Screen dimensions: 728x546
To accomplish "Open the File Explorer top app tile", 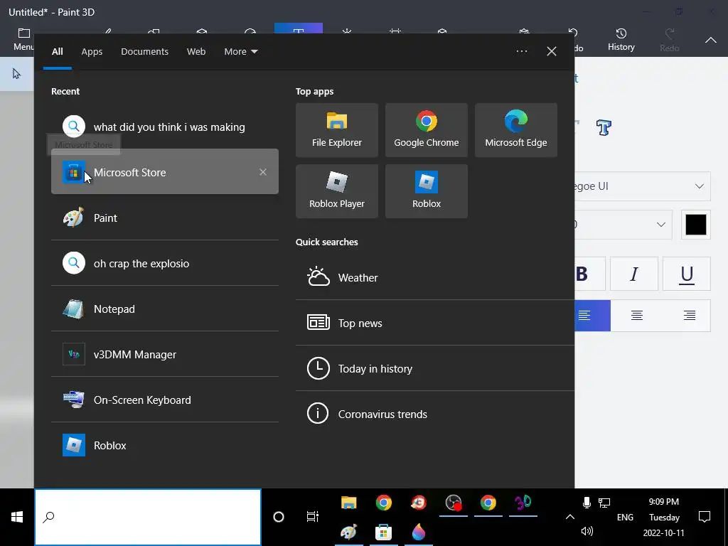I will tap(336, 130).
